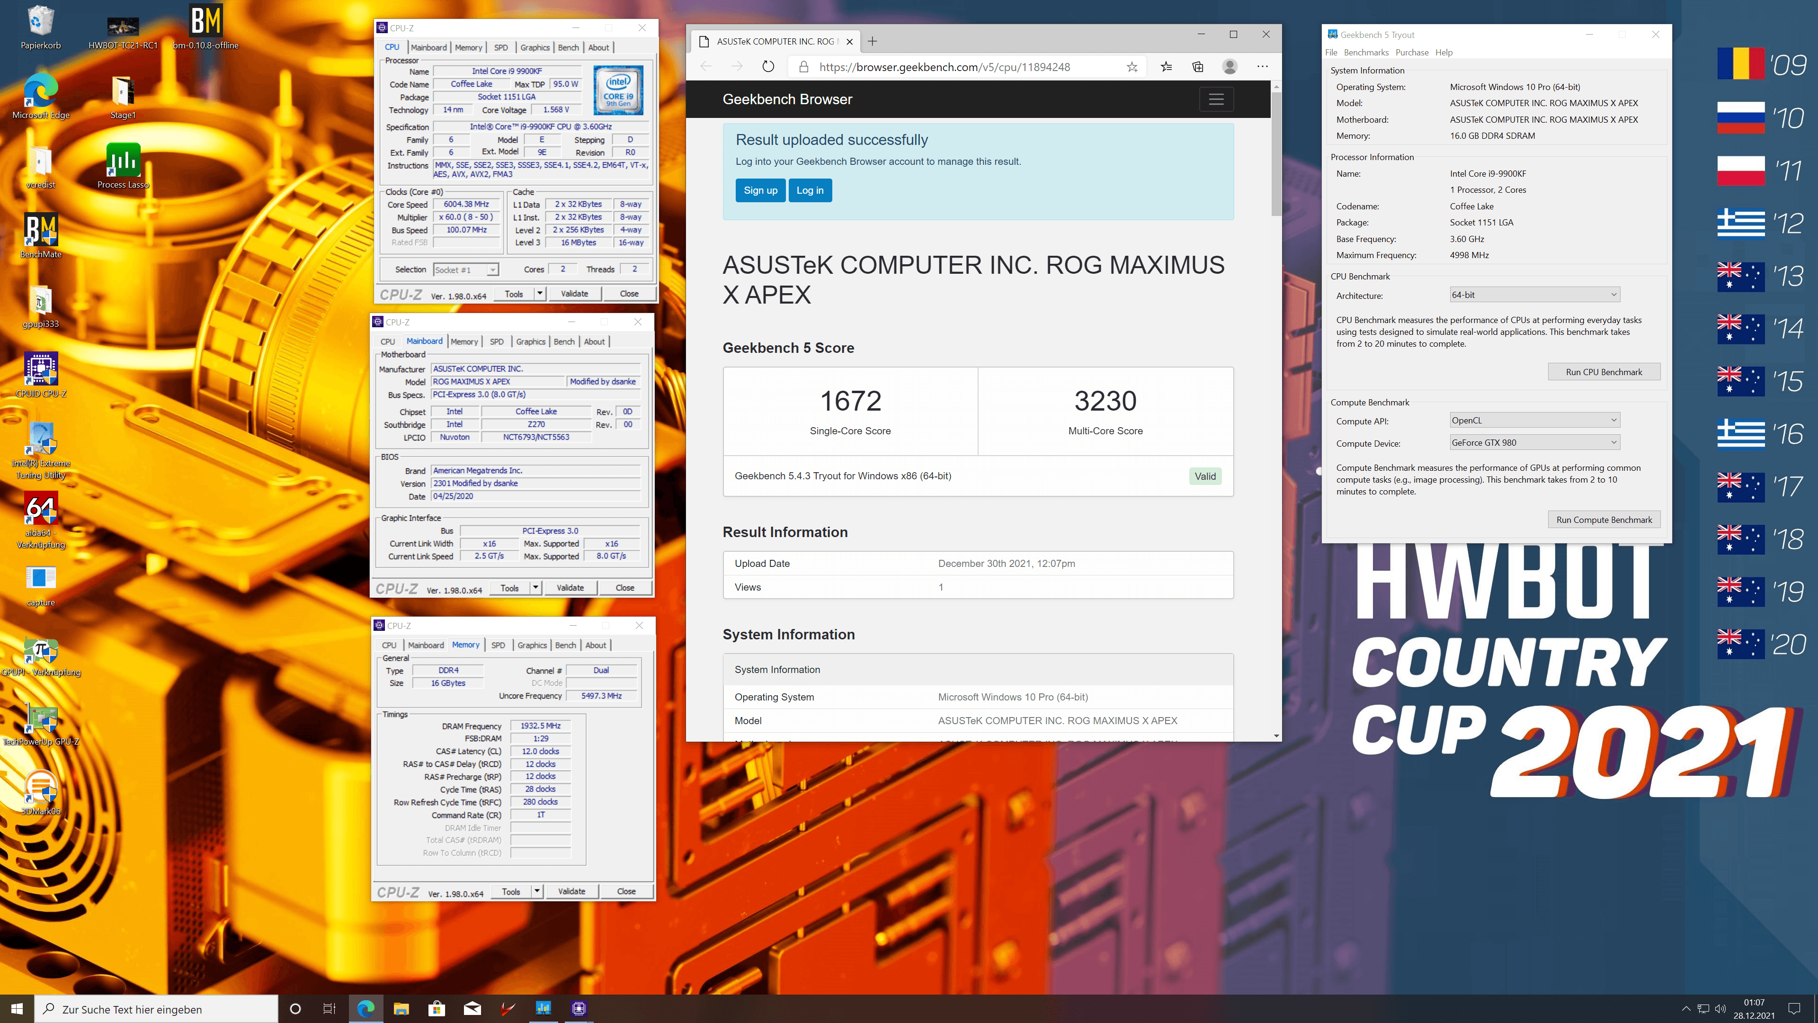Open Graphics tab in Mainboard CPU-Z window
1818x1023 pixels.
coord(531,341)
